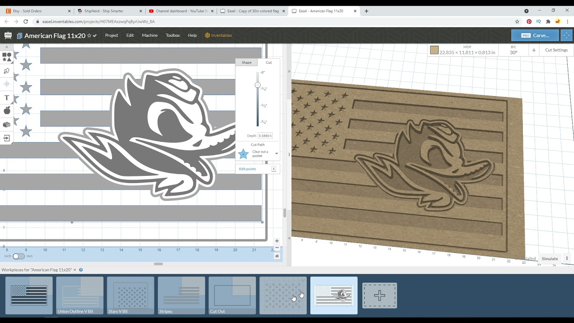
Task: Switch to the Cut tab
Action: click(269, 62)
